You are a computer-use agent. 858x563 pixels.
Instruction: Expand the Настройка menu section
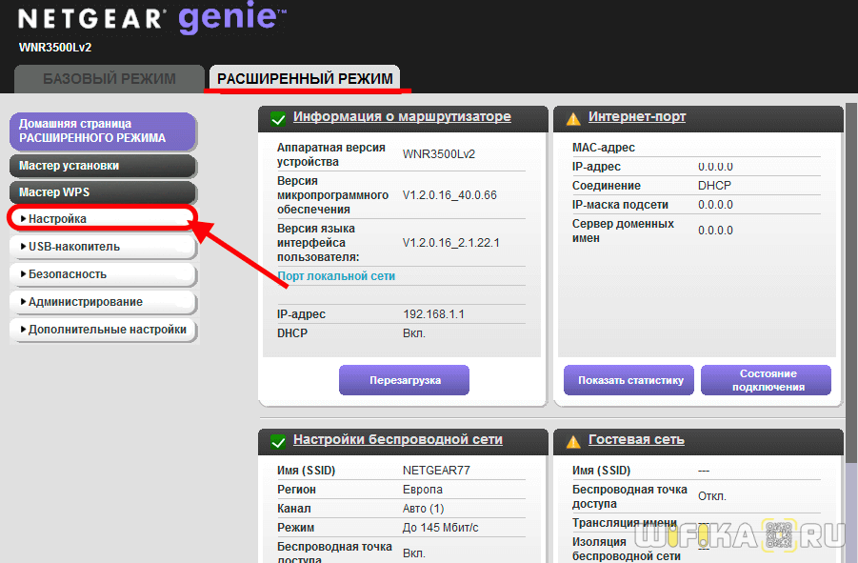coord(102,219)
